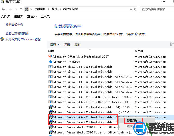
Task: Select Microsoft Office Visio Professional 2007 icon
Action: (50, 57)
